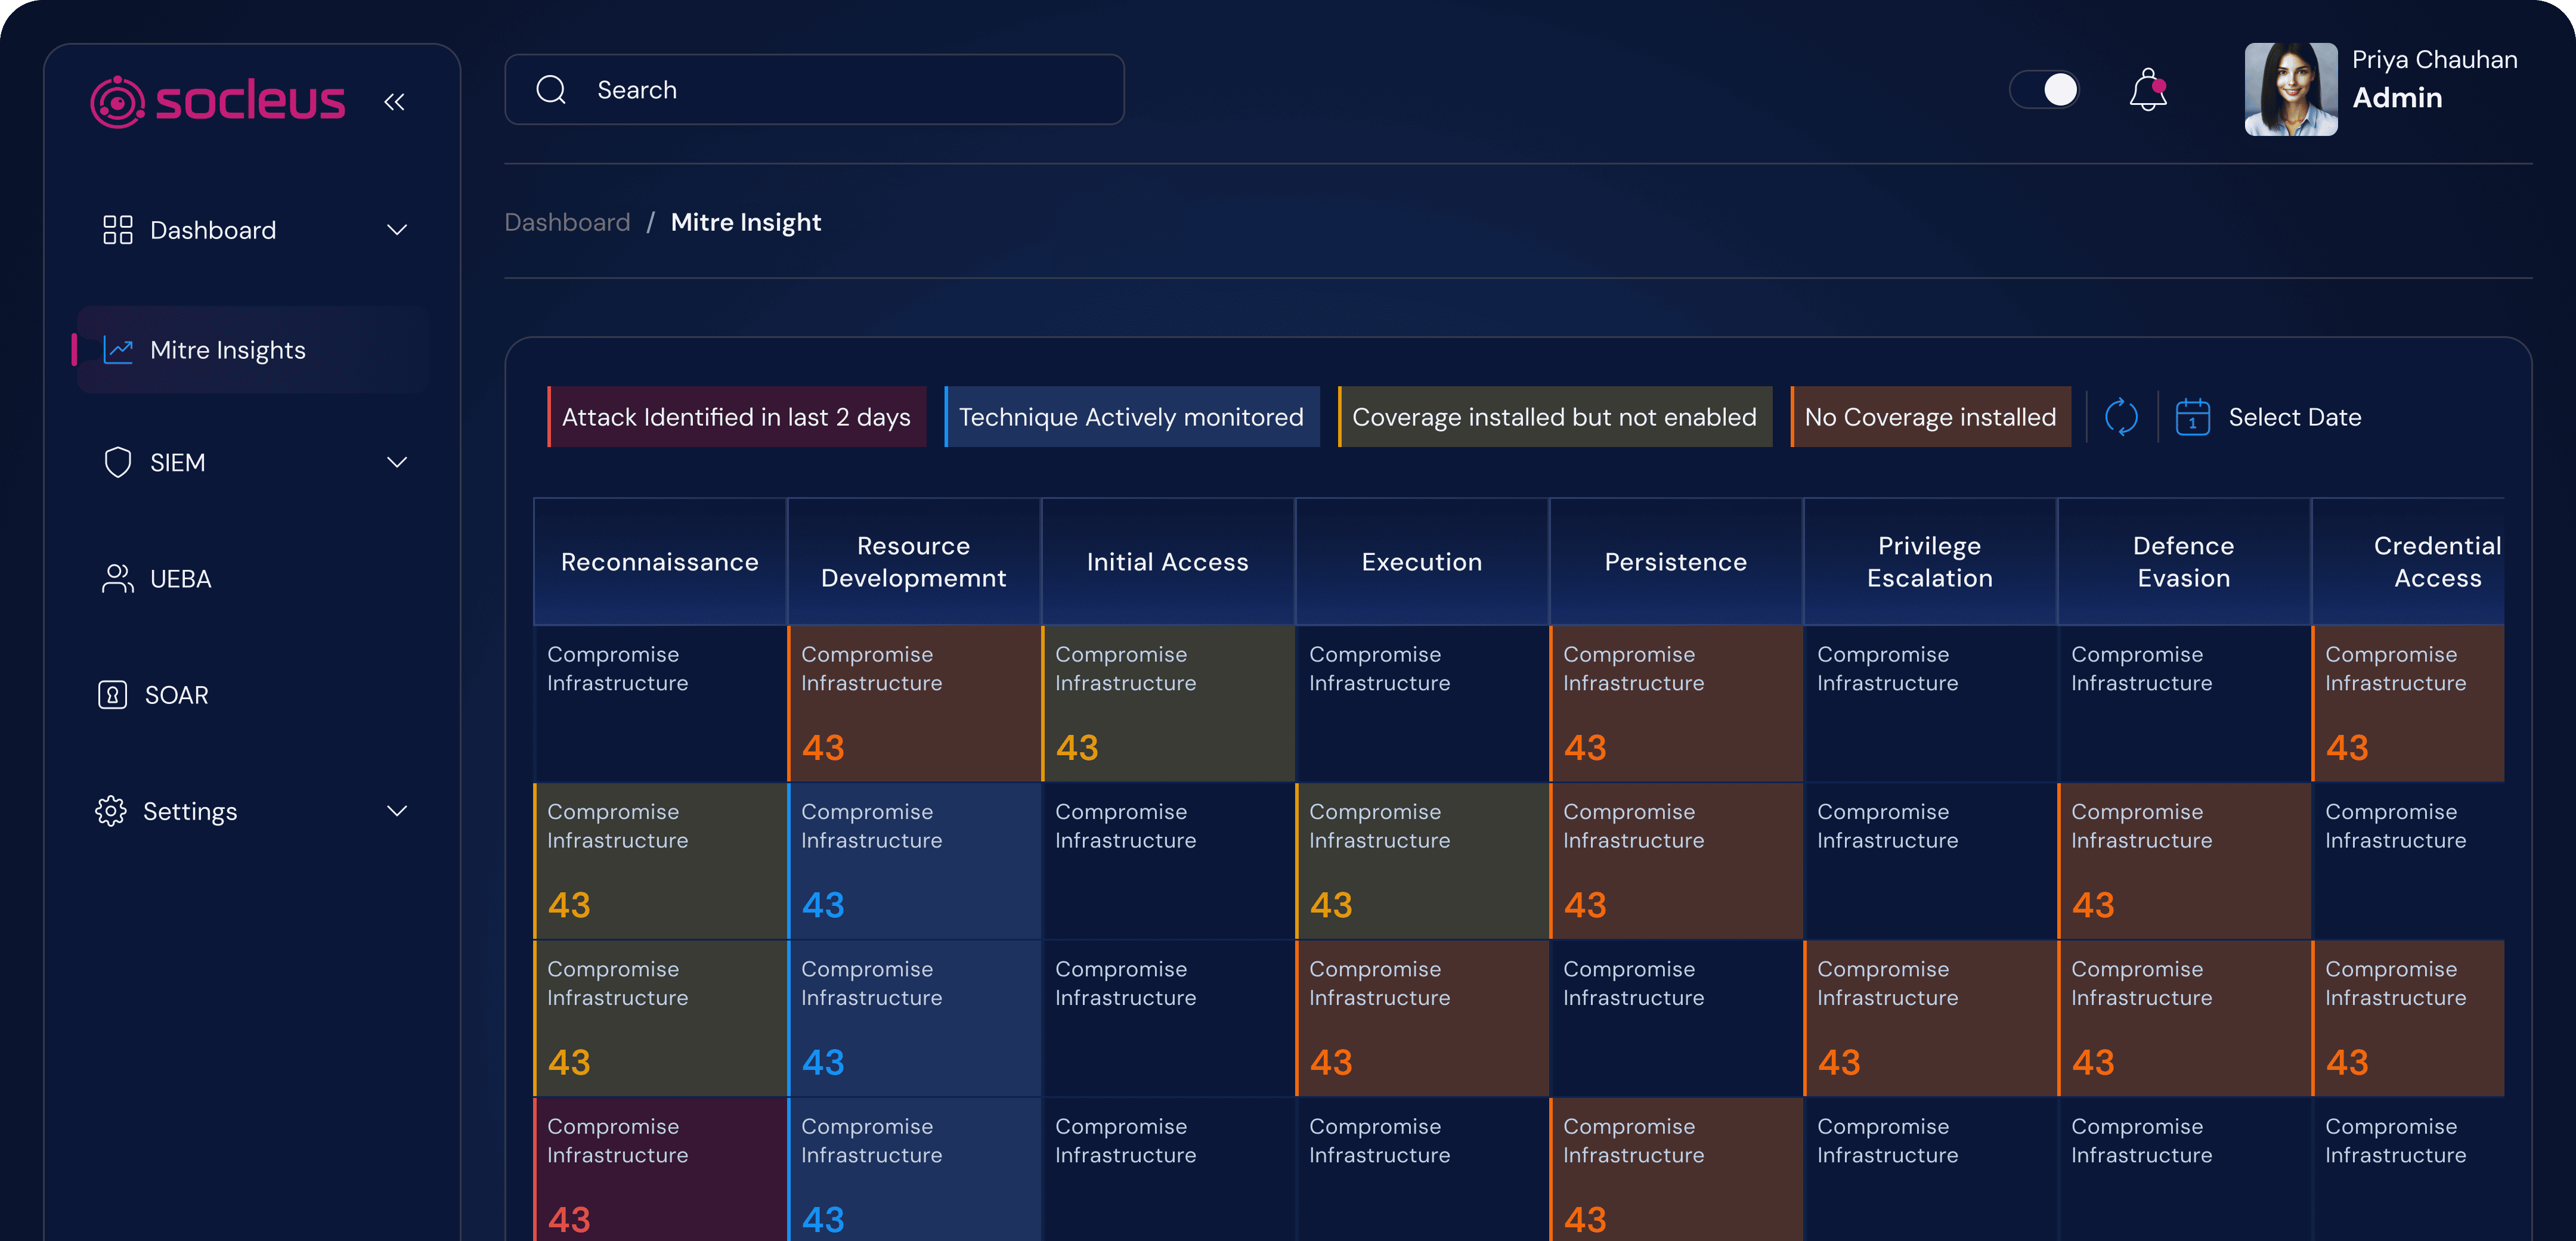Open fourth-row Persistence cell with 43

coord(1676,1170)
